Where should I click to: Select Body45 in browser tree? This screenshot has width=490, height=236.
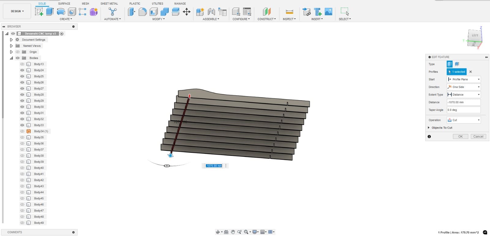coord(39,198)
